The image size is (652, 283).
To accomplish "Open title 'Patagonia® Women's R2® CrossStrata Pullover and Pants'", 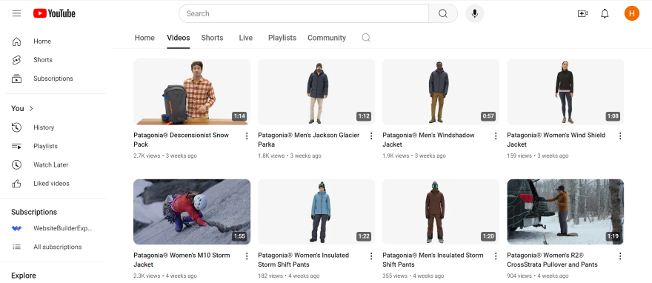I will [x=552, y=260].
